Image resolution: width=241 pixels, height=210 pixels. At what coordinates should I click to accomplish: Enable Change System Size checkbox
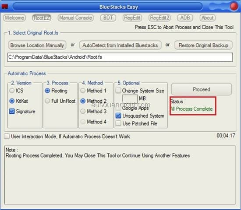(x=118, y=91)
